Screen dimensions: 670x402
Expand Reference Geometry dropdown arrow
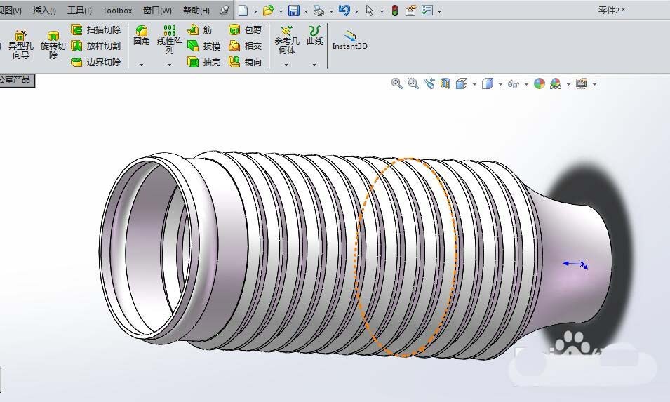(286, 65)
